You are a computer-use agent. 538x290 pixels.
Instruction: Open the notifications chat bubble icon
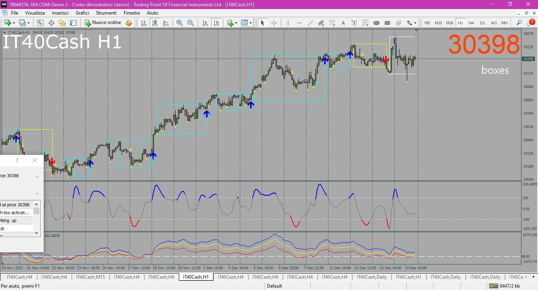531,22
